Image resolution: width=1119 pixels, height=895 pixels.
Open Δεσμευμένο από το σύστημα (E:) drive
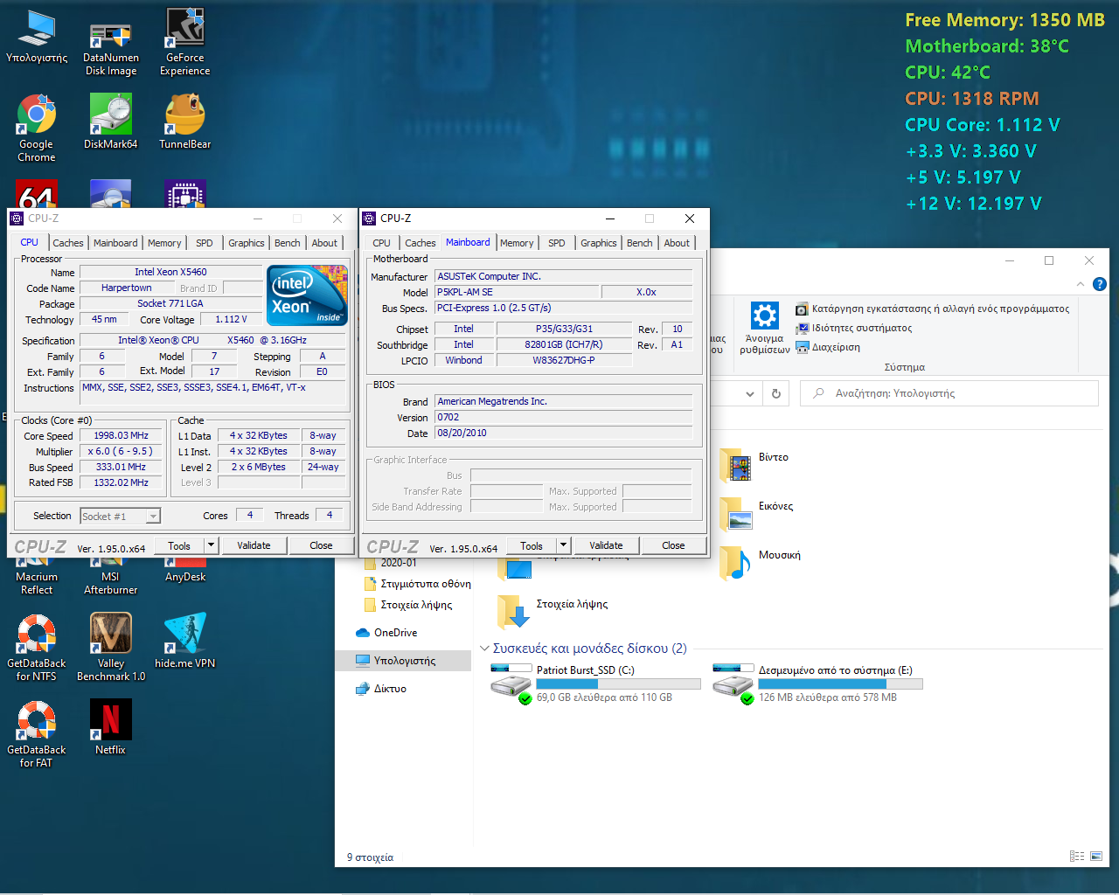click(x=818, y=683)
